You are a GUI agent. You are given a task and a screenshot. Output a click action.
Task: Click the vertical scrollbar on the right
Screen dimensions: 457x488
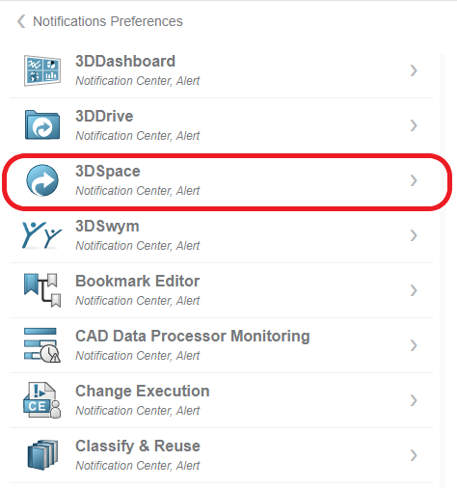click(443, 270)
